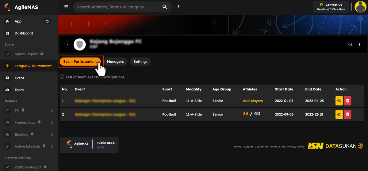This screenshot has height=171, width=368.
Task: Expand the Marketplace module chevron
Action: tap(52, 122)
